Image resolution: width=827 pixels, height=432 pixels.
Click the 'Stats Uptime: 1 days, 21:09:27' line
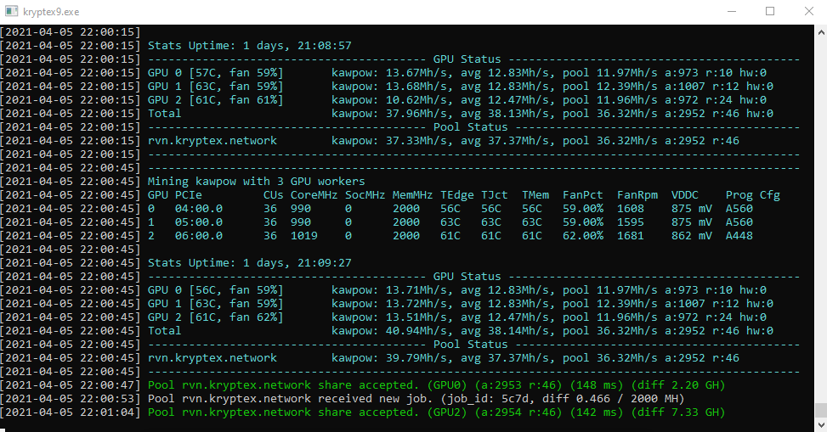(249, 262)
